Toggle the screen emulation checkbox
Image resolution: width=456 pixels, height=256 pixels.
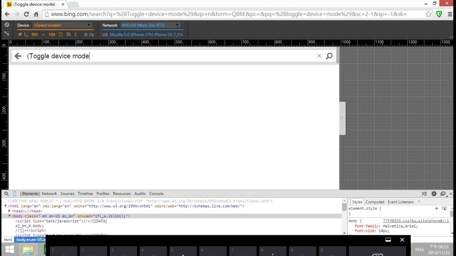(20, 34)
